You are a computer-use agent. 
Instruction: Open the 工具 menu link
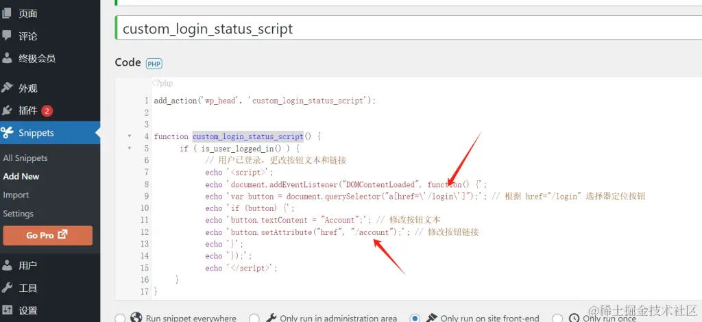click(27, 288)
